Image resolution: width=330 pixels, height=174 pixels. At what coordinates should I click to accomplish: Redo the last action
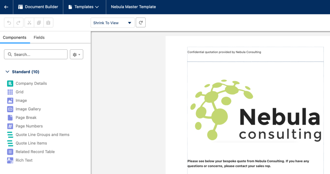pyautogui.click(x=18, y=23)
